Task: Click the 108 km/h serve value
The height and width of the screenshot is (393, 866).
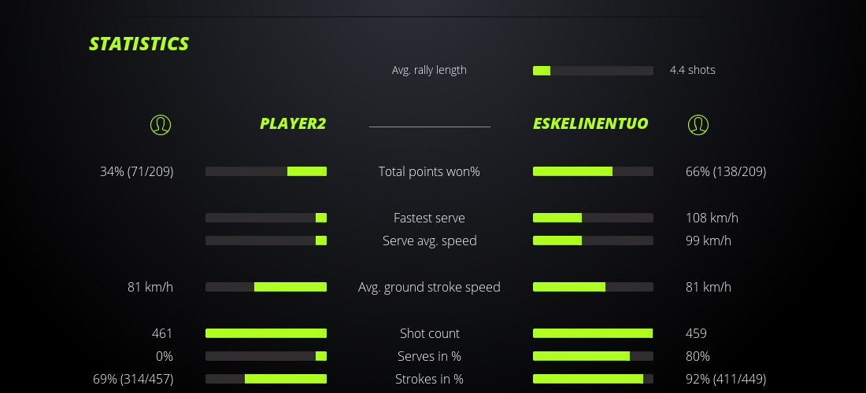Action: coord(712,218)
